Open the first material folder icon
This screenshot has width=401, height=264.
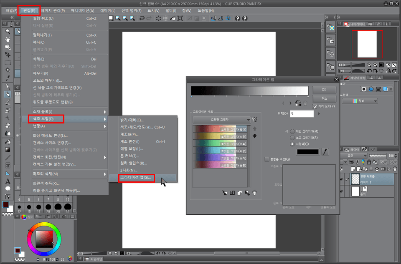tap(331, 28)
